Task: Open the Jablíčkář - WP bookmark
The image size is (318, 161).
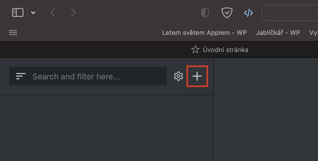Action: pyautogui.click(x=278, y=33)
